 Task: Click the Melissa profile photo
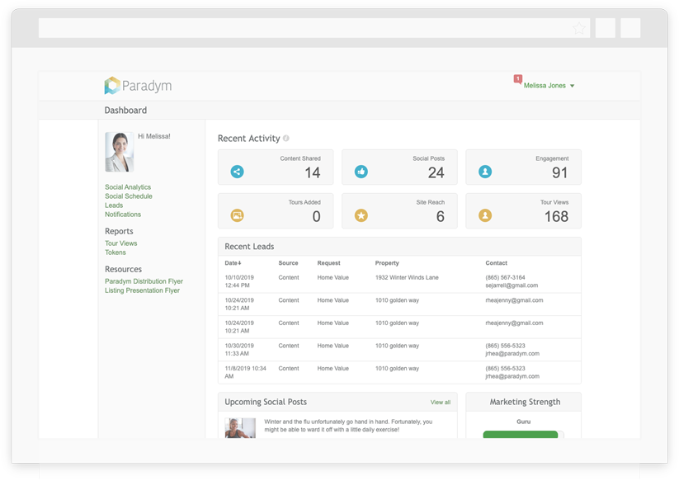pos(120,152)
